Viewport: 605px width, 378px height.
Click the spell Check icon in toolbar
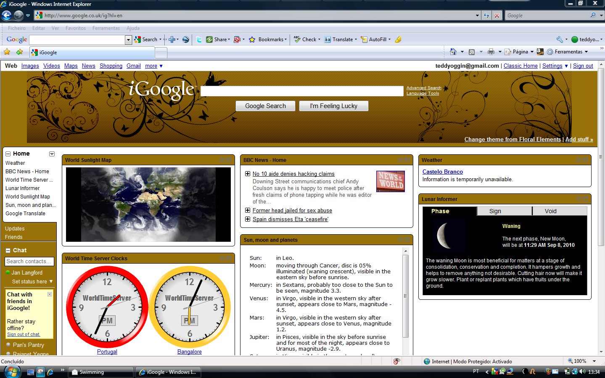[x=297, y=40]
